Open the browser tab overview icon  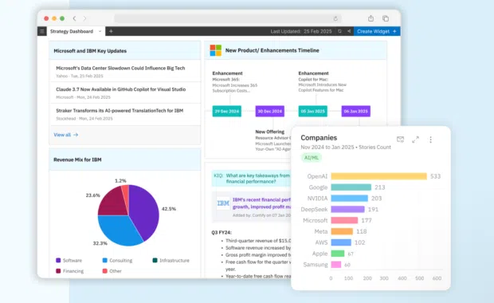(x=386, y=18)
